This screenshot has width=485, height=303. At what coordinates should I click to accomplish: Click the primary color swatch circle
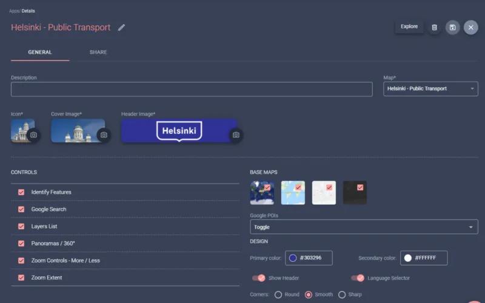pos(293,258)
